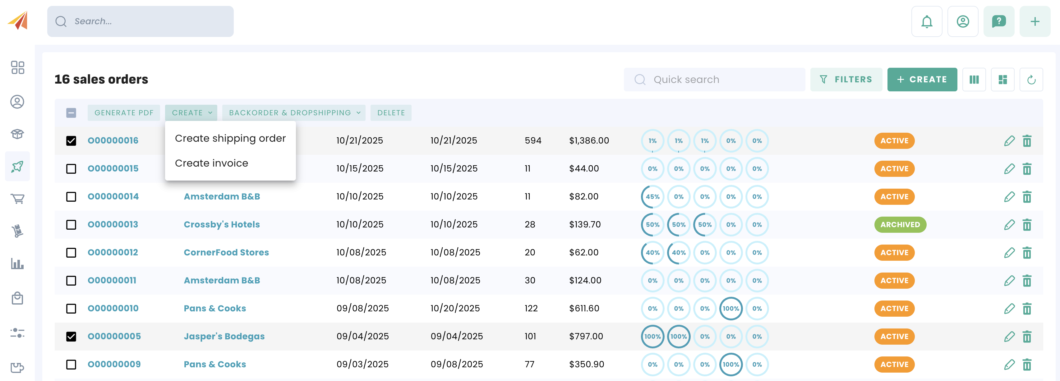Open bar chart reports sidebar icon
This screenshot has width=1060, height=381.
click(x=17, y=264)
